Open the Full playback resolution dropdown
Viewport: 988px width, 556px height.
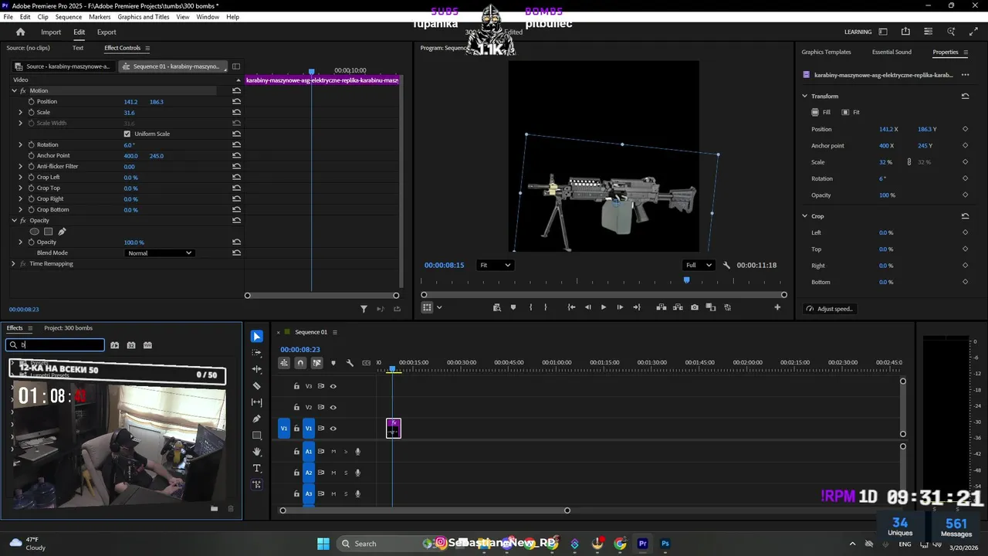coord(699,265)
